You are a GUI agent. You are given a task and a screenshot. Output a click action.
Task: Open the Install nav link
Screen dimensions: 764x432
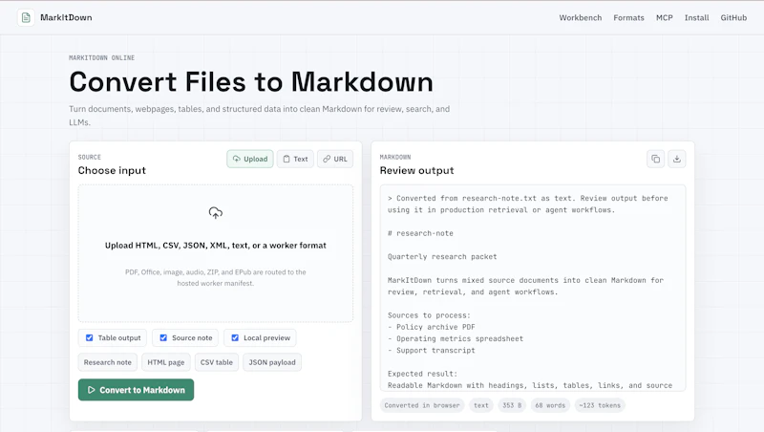[x=696, y=17]
